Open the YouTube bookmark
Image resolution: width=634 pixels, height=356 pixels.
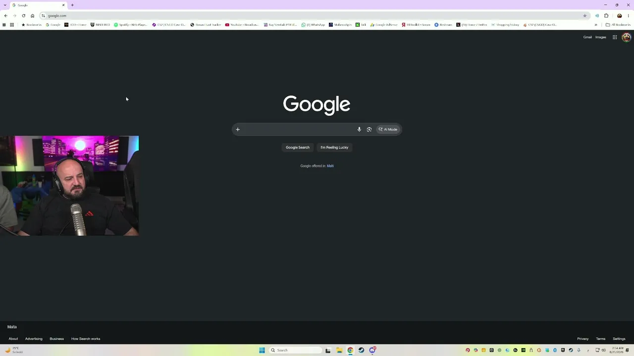coord(242,25)
